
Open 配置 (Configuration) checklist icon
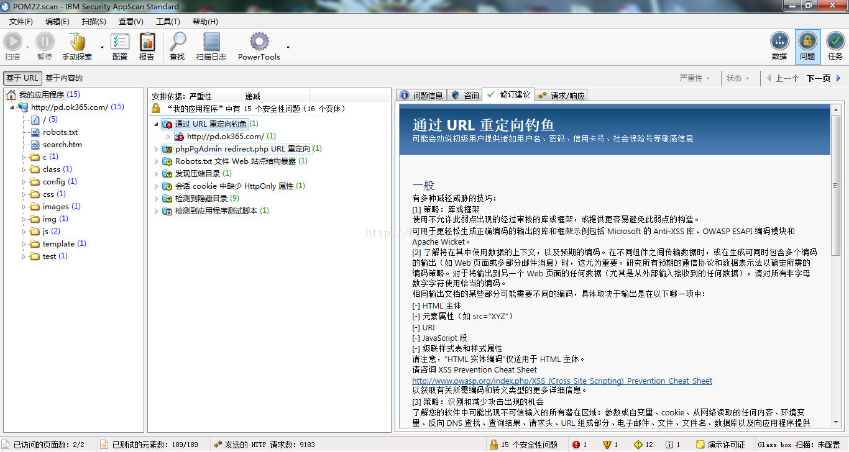coord(120,42)
